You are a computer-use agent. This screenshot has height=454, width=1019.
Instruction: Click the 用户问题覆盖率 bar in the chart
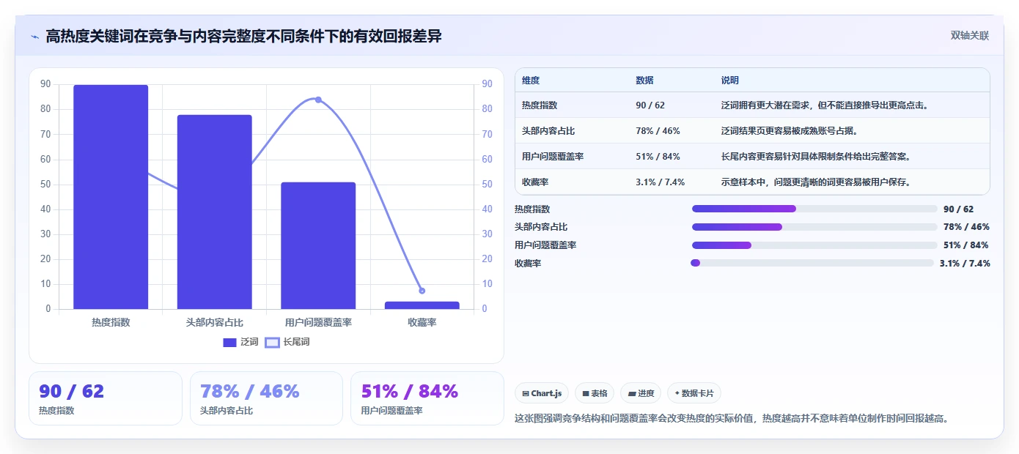tap(318, 245)
